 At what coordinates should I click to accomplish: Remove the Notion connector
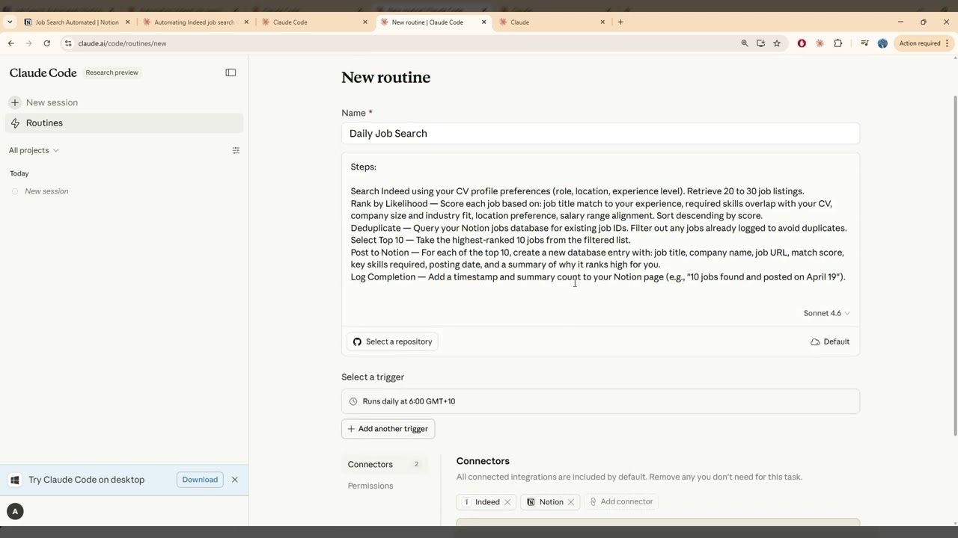point(571,502)
